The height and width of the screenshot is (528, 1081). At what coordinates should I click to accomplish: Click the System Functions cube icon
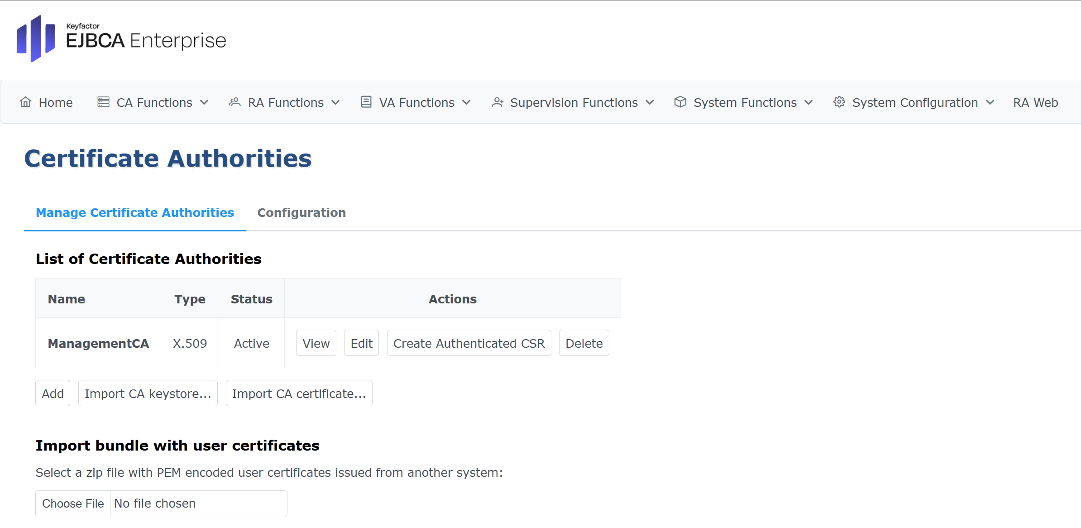680,102
